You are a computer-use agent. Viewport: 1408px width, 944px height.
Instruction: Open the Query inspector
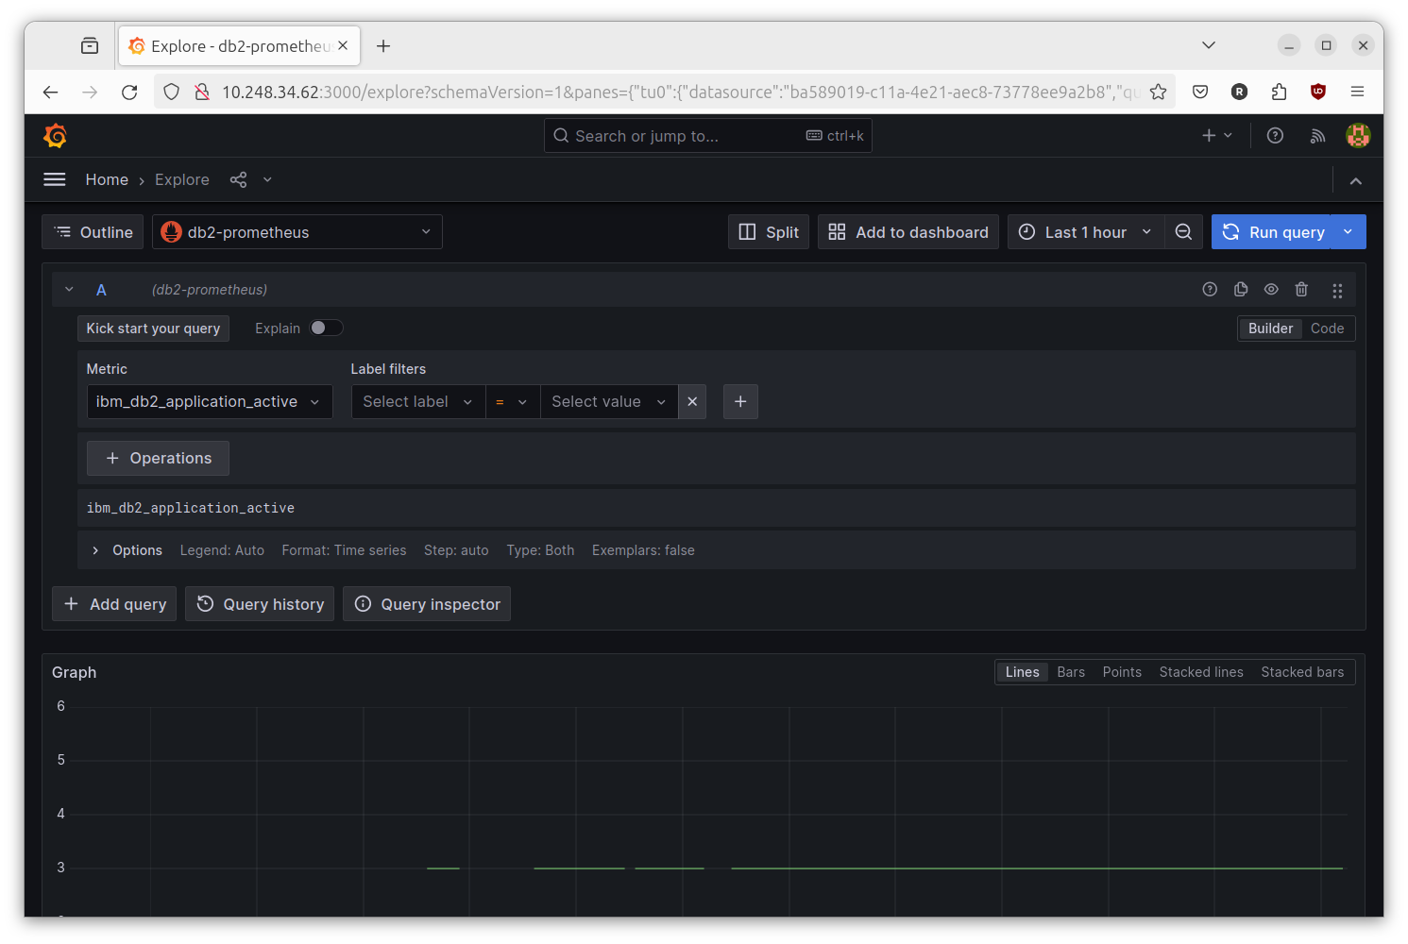pyautogui.click(x=427, y=604)
